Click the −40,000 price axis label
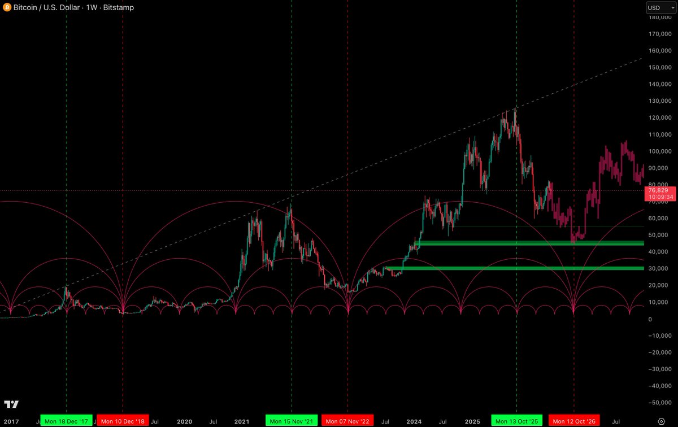678x427 pixels. click(x=659, y=386)
